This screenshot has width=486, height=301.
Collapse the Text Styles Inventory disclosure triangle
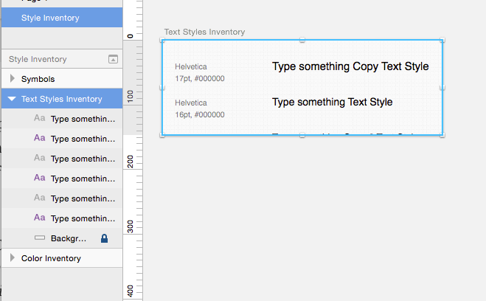point(12,99)
